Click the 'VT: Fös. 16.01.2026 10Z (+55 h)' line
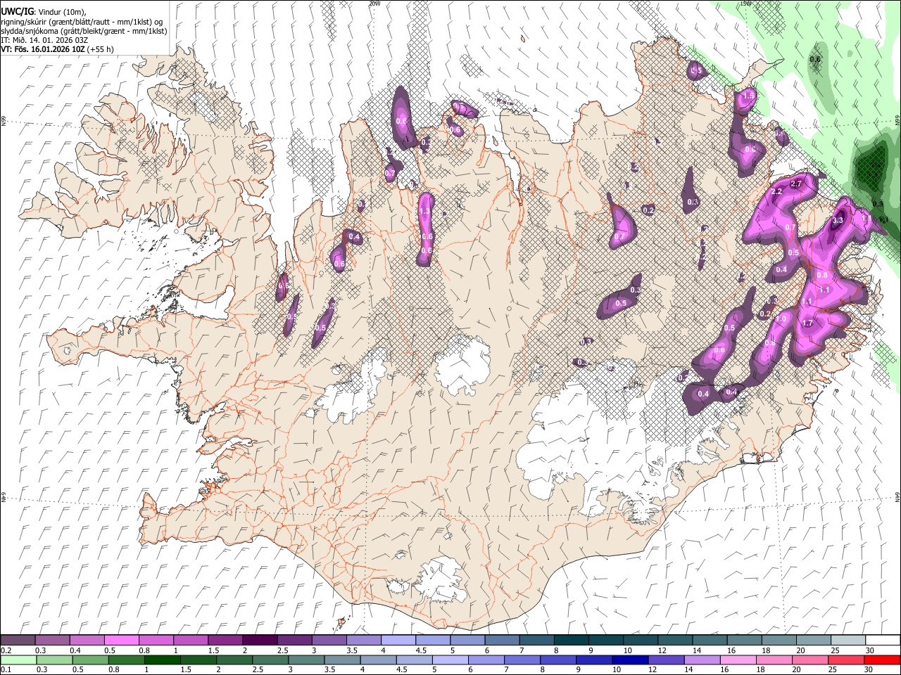The width and height of the screenshot is (901, 675). point(58,49)
